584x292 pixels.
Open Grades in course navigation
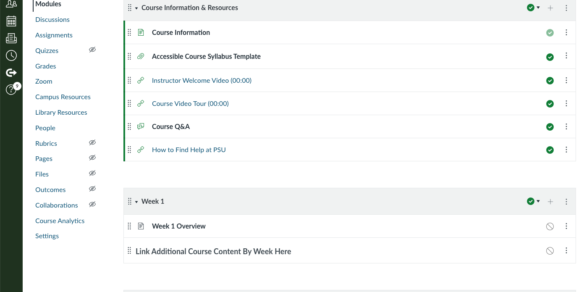click(45, 66)
